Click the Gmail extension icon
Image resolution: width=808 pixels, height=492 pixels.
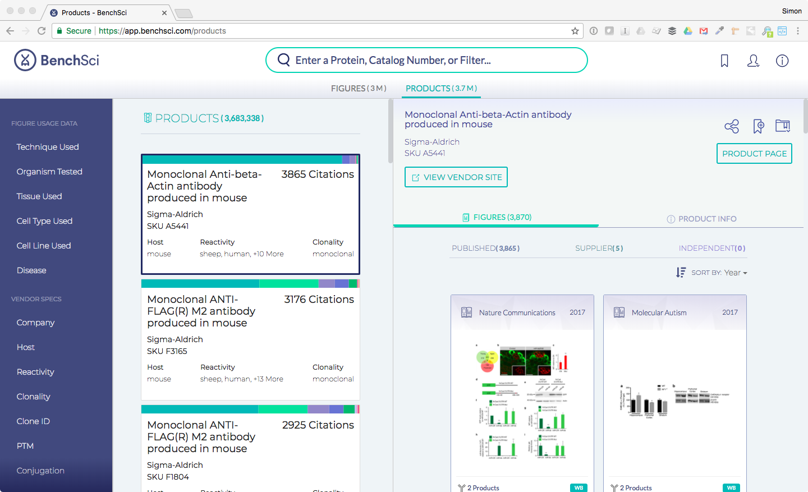tap(704, 31)
